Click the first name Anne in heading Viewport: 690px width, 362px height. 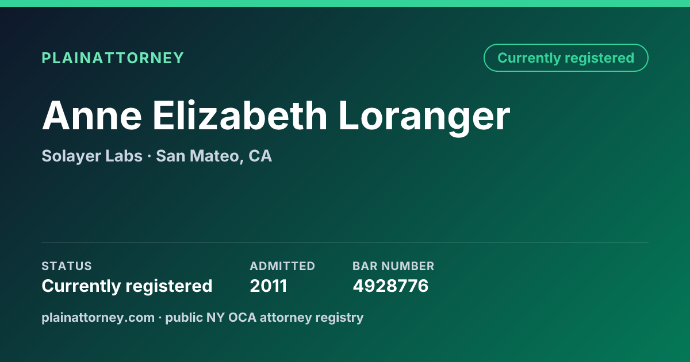point(92,115)
